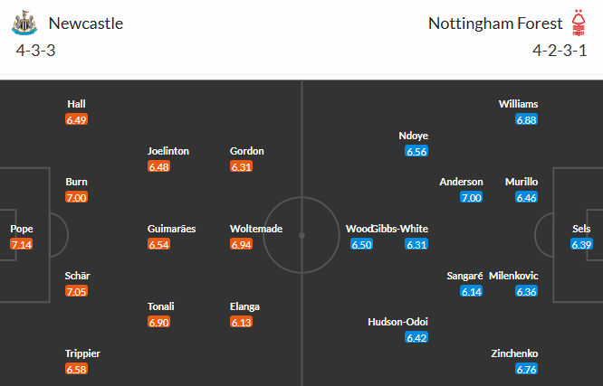Open the Nottingham Forest team name link
The width and height of the screenshot is (603, 386).
493,24
